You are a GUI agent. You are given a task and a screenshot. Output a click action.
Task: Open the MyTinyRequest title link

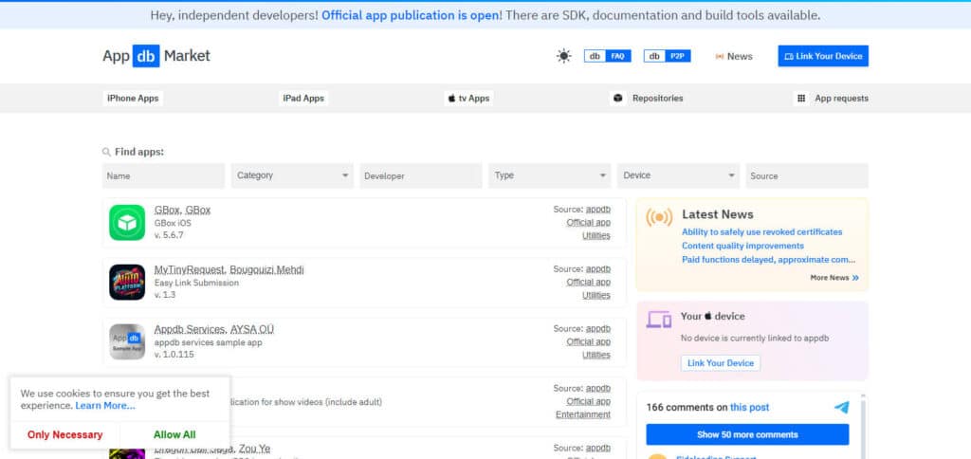coord(229,269)
